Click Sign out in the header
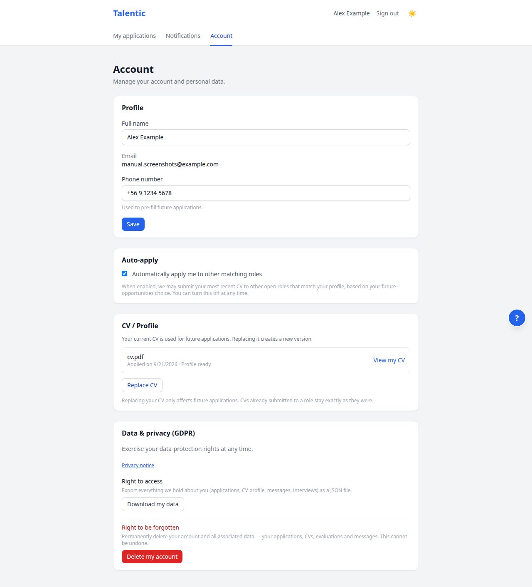The width and height of the screenshot is (532, 587). tap(387, 13)
